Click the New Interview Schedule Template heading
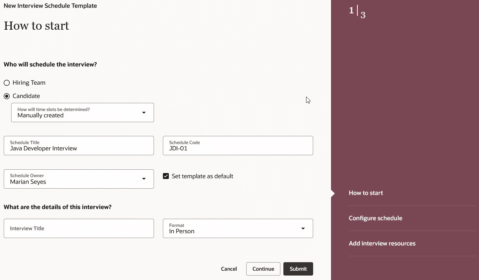 pos(50,6)
